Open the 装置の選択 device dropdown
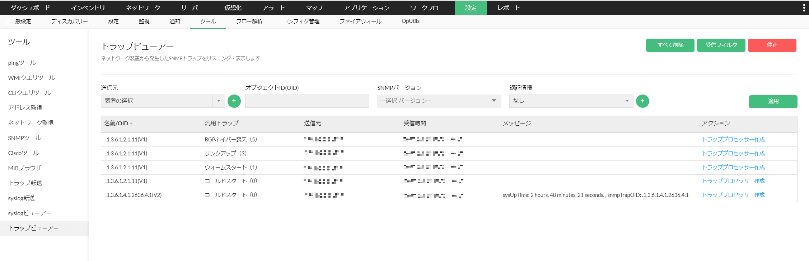The width and height of the screenshot is (809, 261). click(163, 101)
